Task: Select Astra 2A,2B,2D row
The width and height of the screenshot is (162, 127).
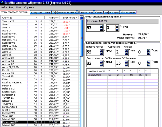Action: click(40, 67)
